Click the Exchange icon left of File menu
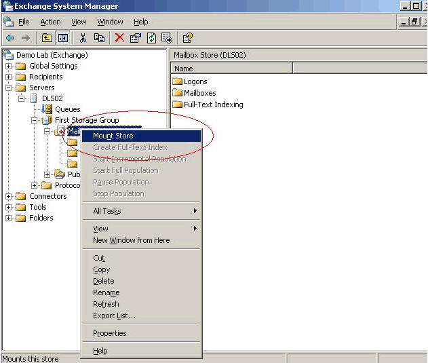The width and height of the screenshot is (428, 363). pos(8,22)
